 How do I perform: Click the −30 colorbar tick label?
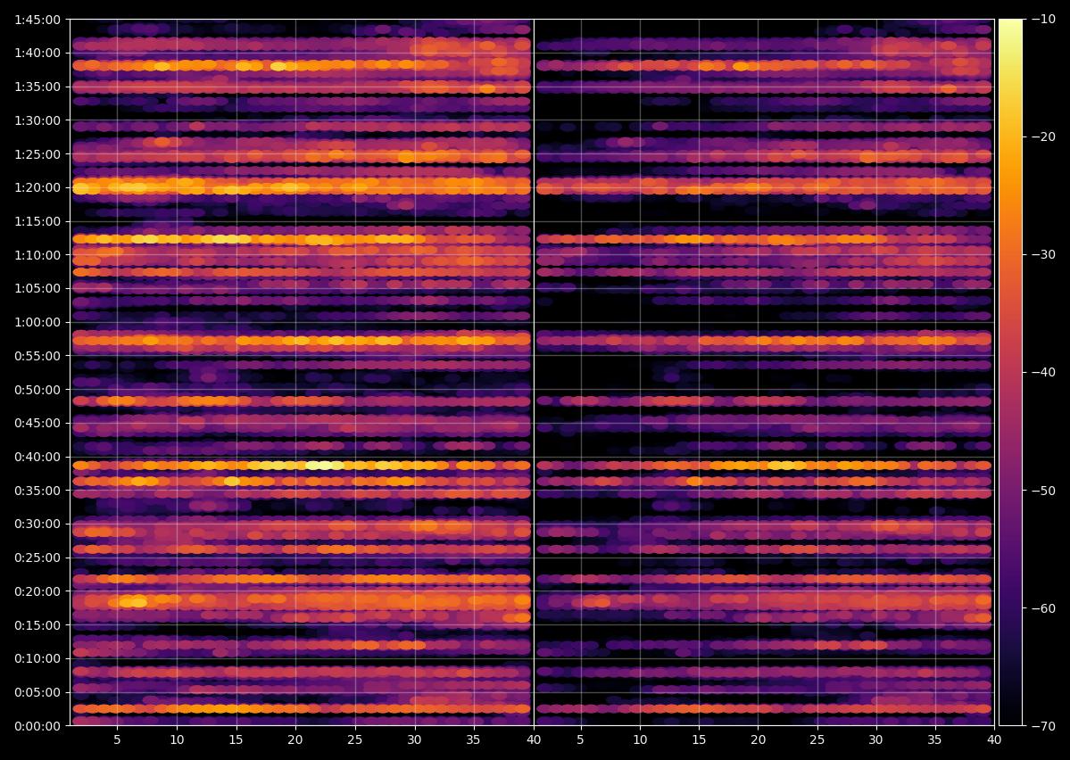(1043, 255)
